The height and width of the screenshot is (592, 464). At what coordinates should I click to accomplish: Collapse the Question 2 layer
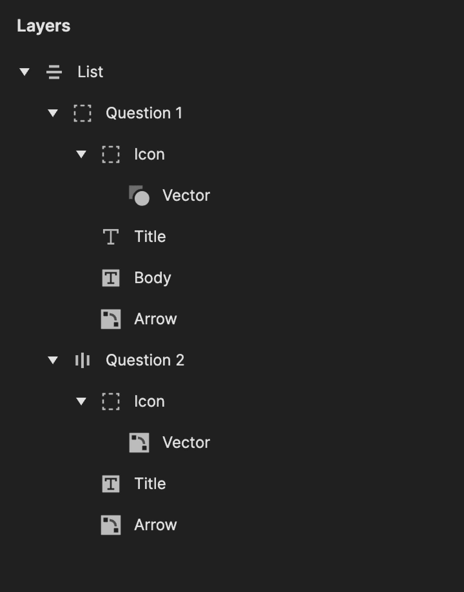tap(53, 360)
